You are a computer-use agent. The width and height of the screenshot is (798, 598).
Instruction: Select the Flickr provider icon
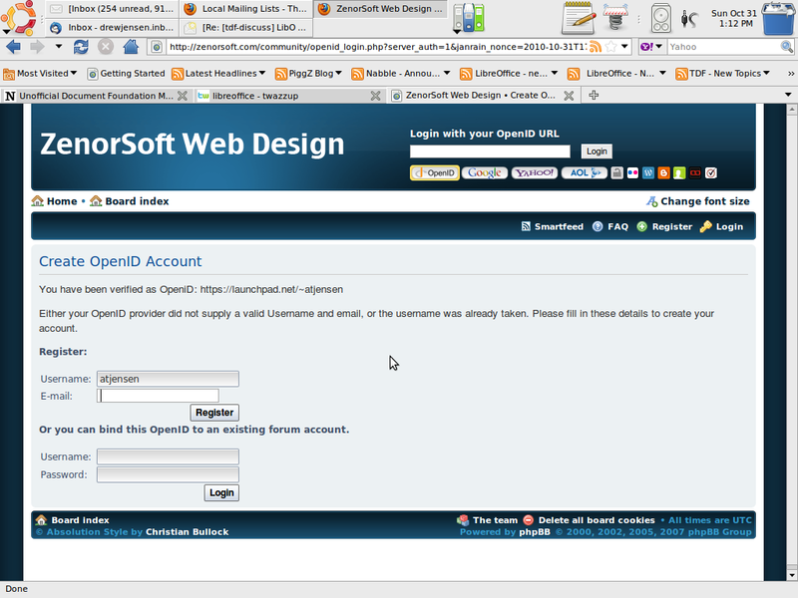[632, 172]
